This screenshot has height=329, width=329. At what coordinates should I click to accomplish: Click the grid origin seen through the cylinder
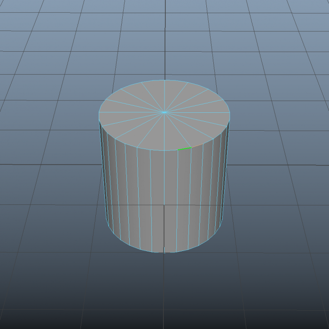(164, 204)
